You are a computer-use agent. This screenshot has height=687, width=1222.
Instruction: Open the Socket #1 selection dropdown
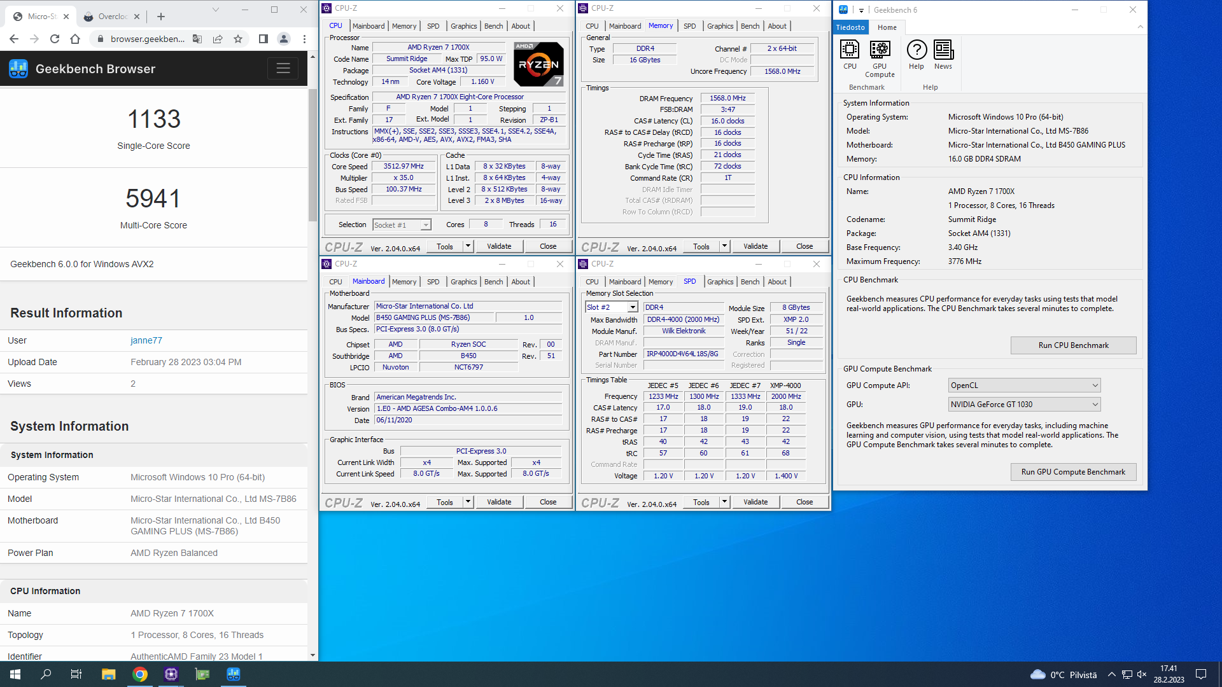pos(402,225)
